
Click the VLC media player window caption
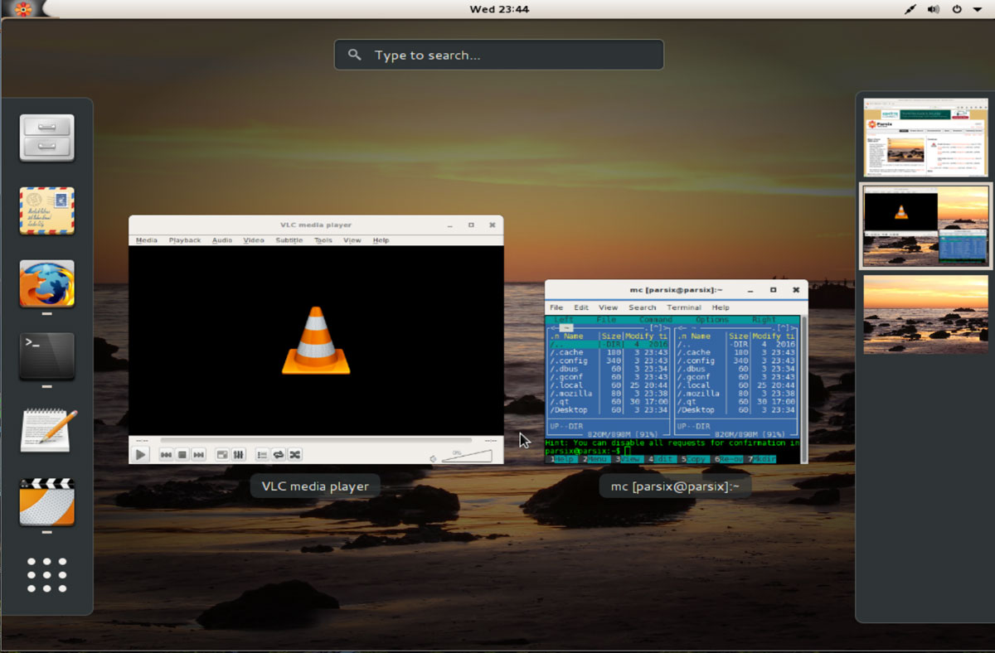315,486
